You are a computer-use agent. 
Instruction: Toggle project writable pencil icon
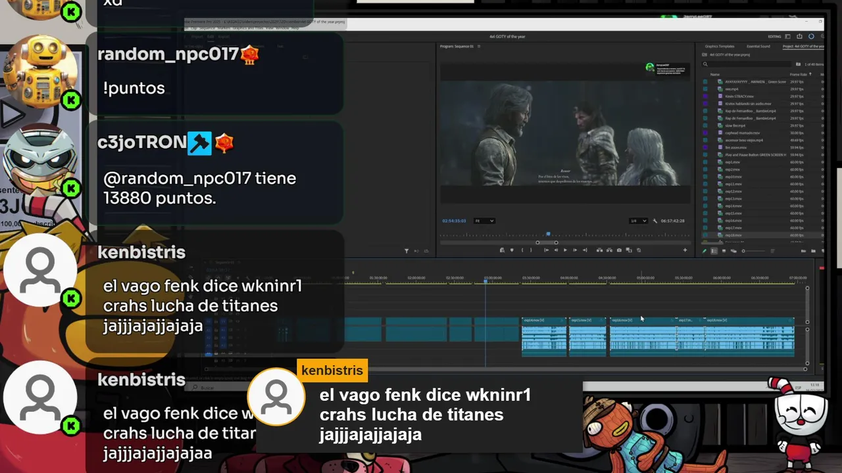[705, 251]
